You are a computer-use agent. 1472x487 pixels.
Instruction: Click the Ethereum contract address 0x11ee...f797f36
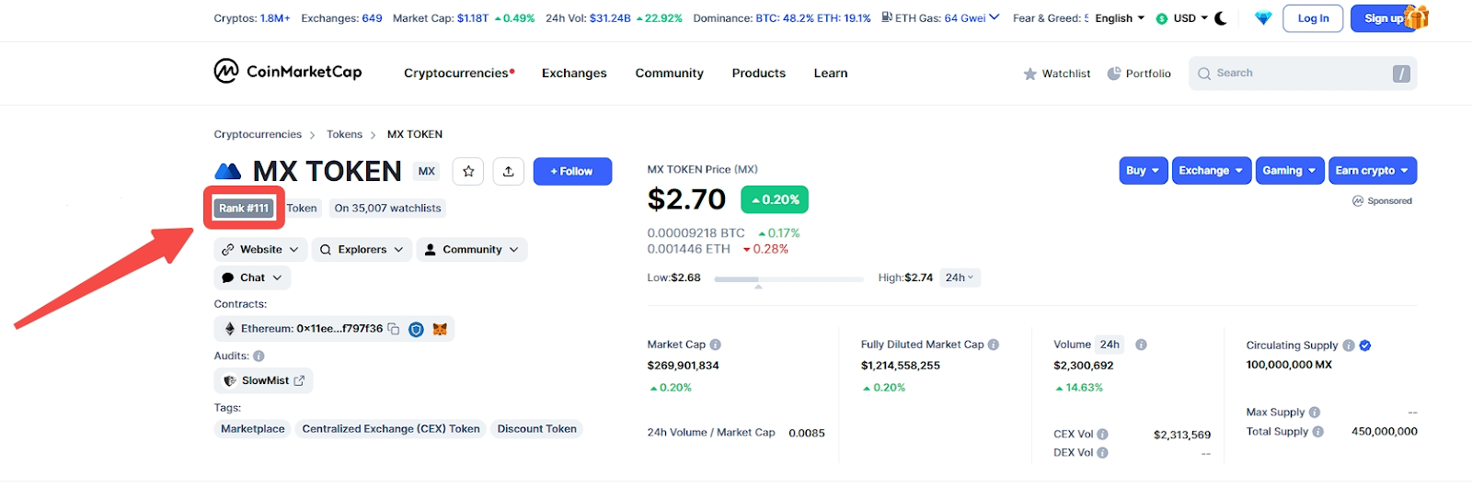339,329
